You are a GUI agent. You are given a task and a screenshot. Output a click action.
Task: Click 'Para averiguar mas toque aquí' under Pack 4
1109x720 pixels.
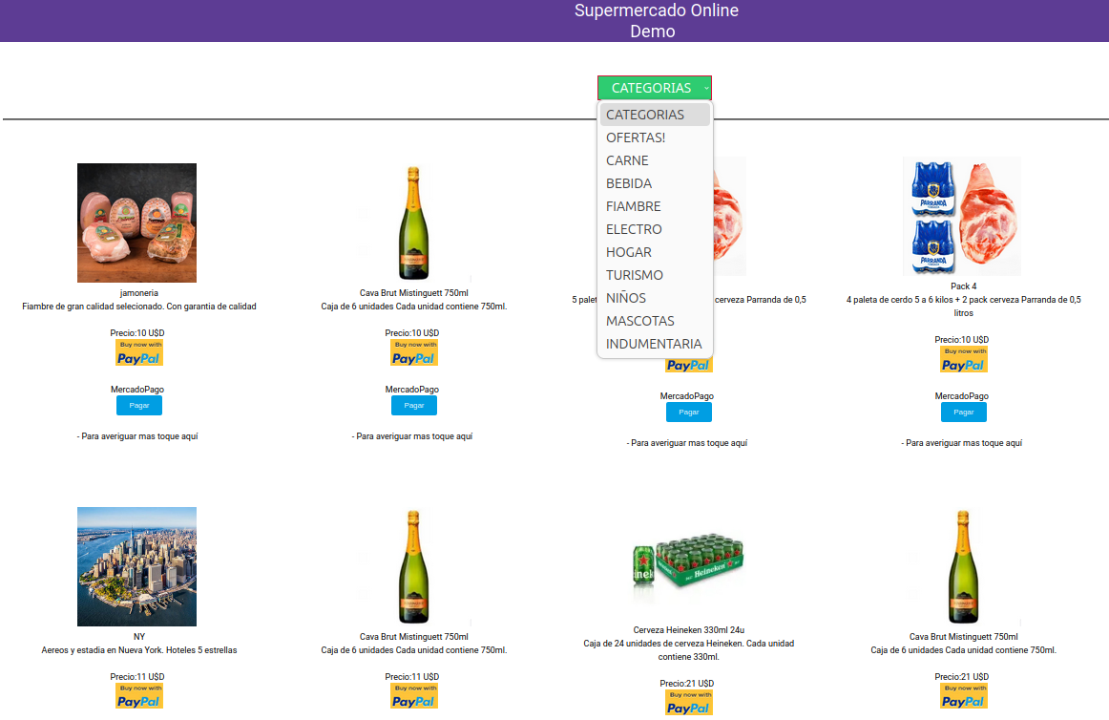click(962, 443)
